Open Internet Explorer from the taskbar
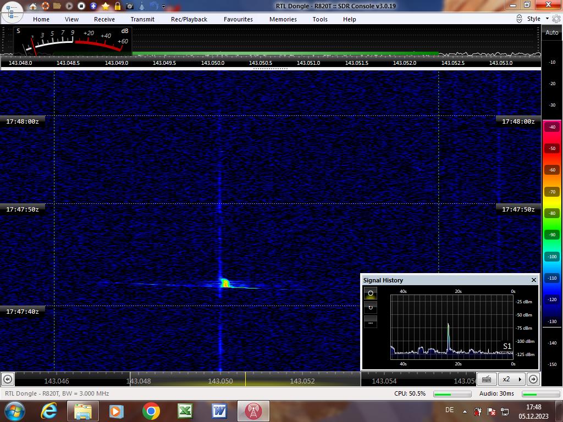The height and width of the screenshot is (422, 563). point(49,411)
